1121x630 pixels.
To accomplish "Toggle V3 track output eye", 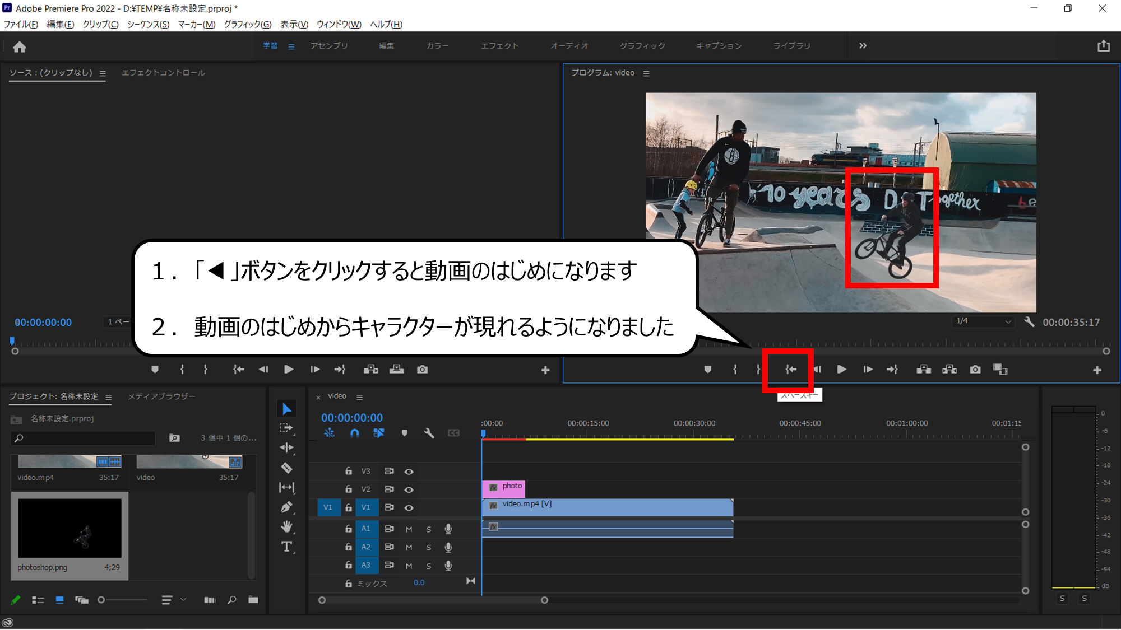I will 409,472.
